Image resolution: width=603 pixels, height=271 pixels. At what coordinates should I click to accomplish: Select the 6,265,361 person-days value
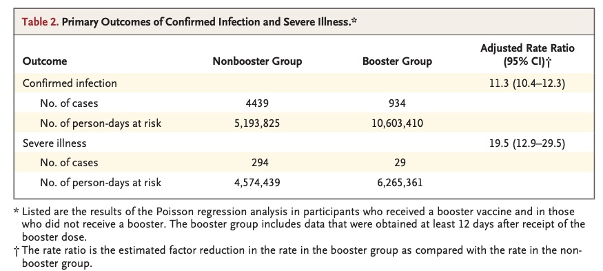398,183
